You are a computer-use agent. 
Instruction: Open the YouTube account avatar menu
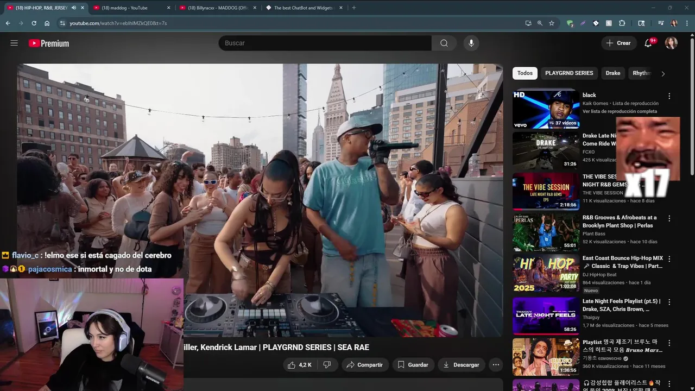tap(671, 43)
